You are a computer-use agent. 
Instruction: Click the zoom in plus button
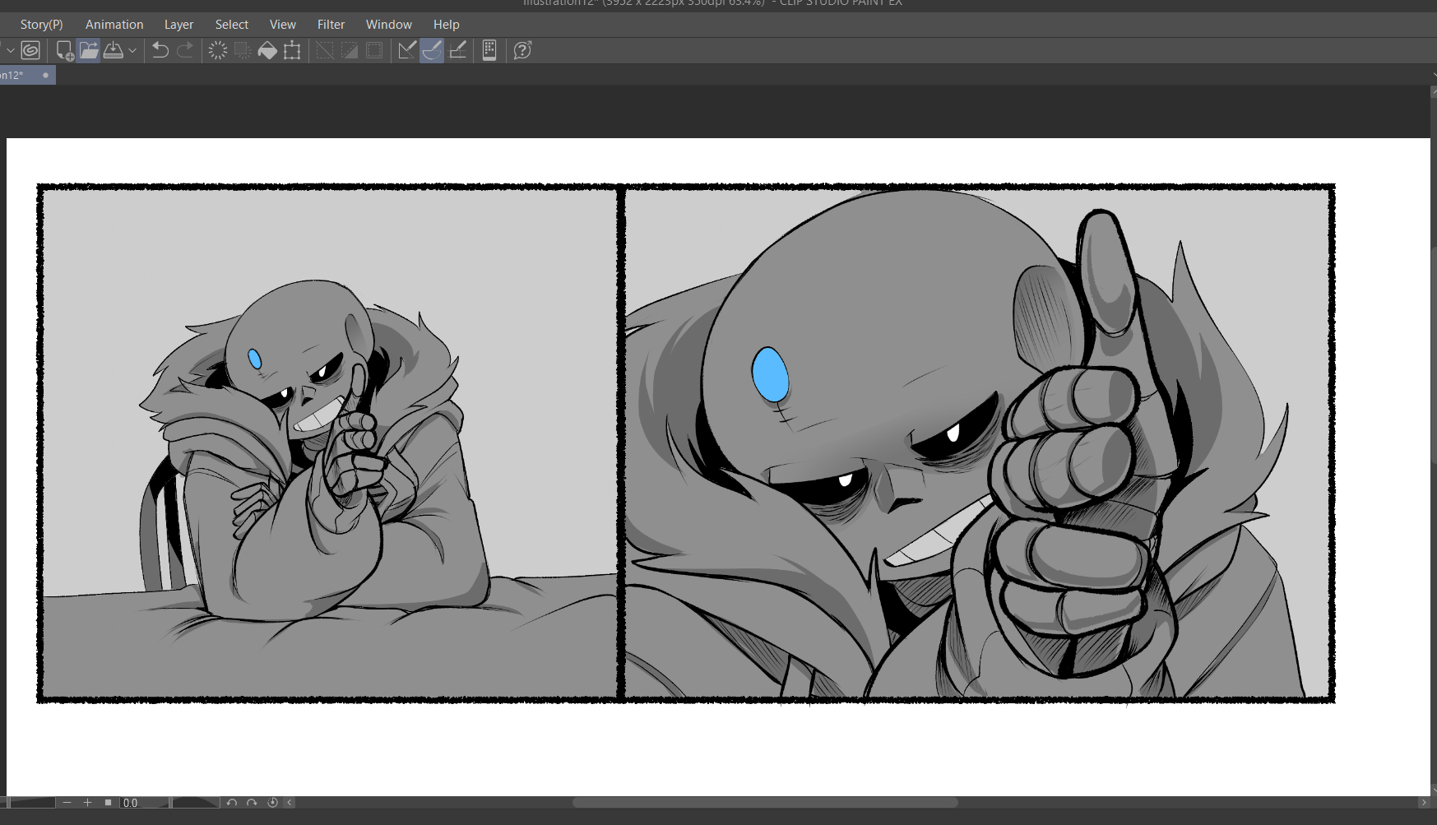87,803
